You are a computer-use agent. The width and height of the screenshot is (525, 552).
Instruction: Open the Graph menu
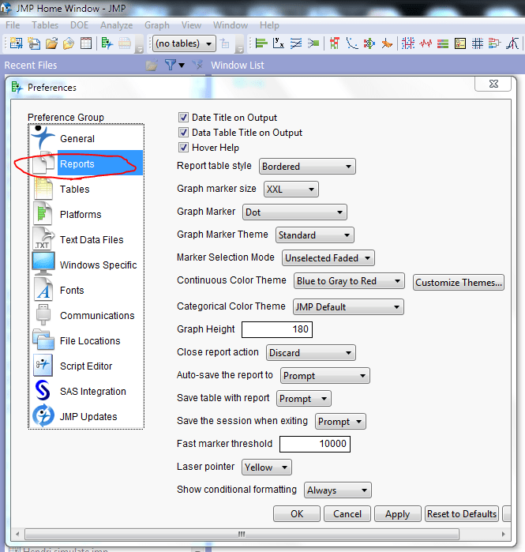pyautogui.click(x=157, y=25)
